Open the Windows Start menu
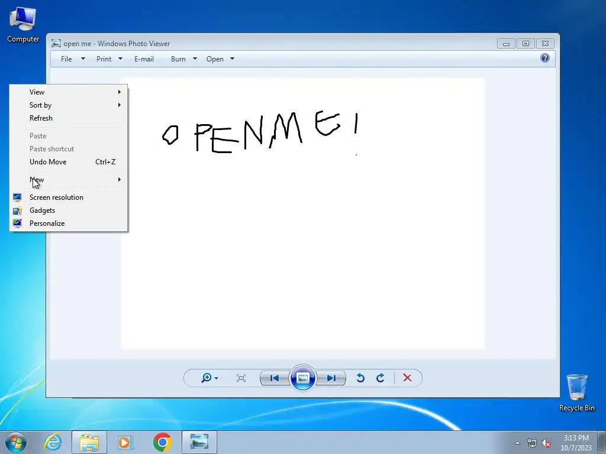The height and width of the screenshot is (454, 606). coord(16,442)
